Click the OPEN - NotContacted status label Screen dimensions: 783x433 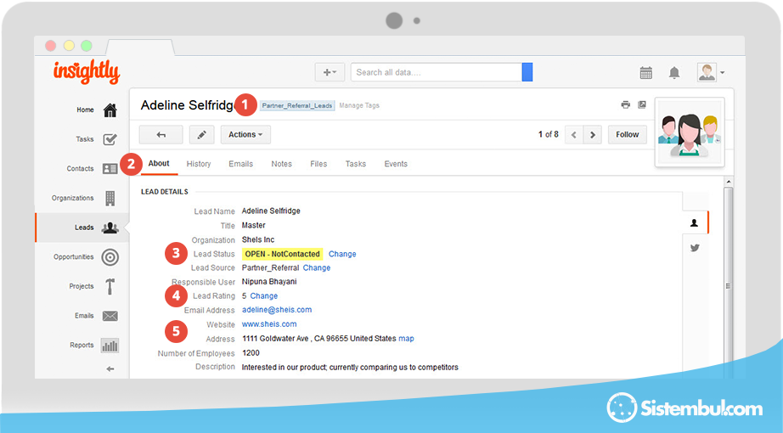pyautogui.click(x=282, y=254)
